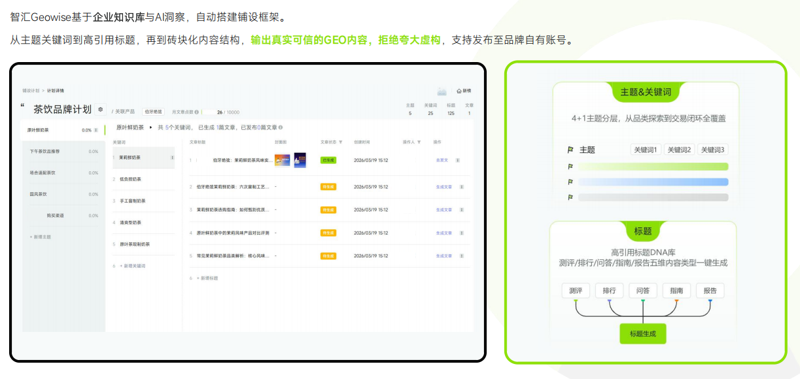Click the info icon next to 月文章点数
Screen dimensions: 800x379
point(197,112)
